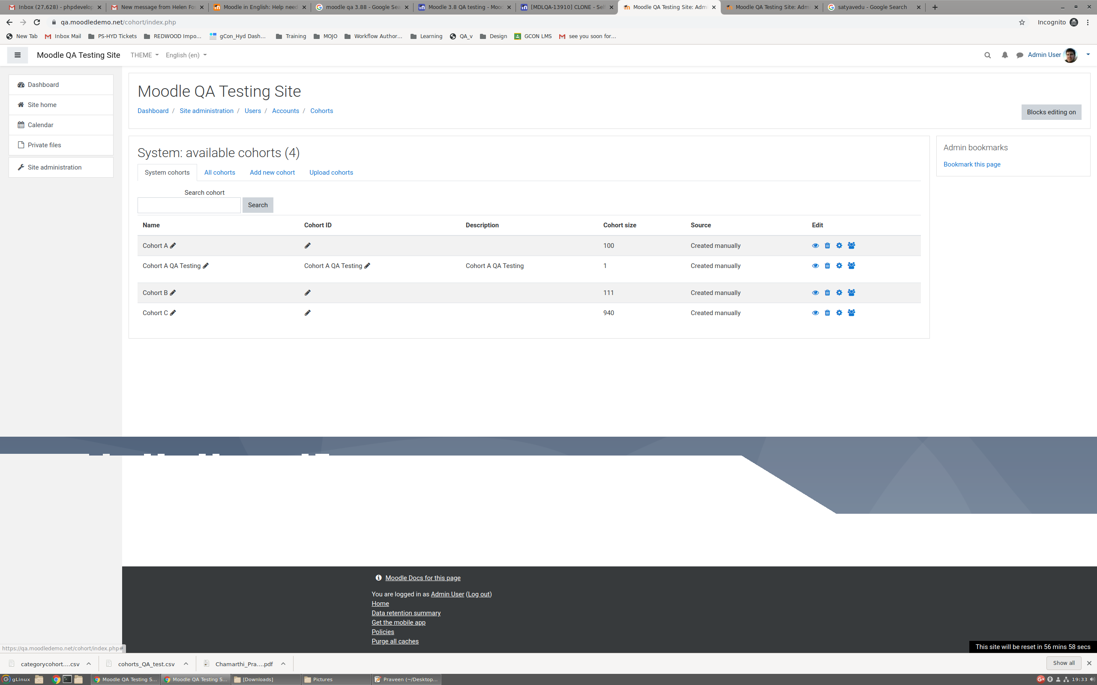Open settings gear for Cohort B
The height and width of the screenshot is (685, 1097).
[839, 293]
